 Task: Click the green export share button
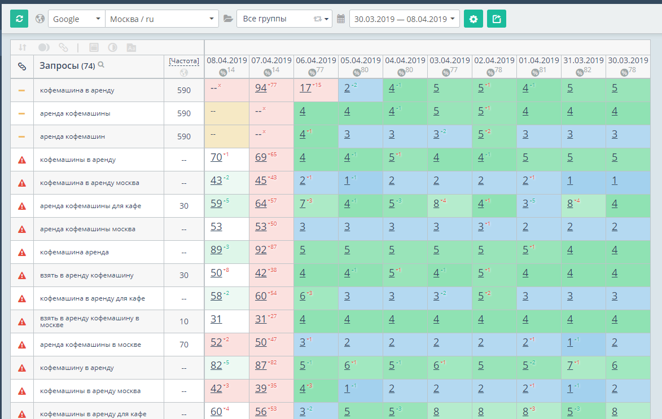497,19
